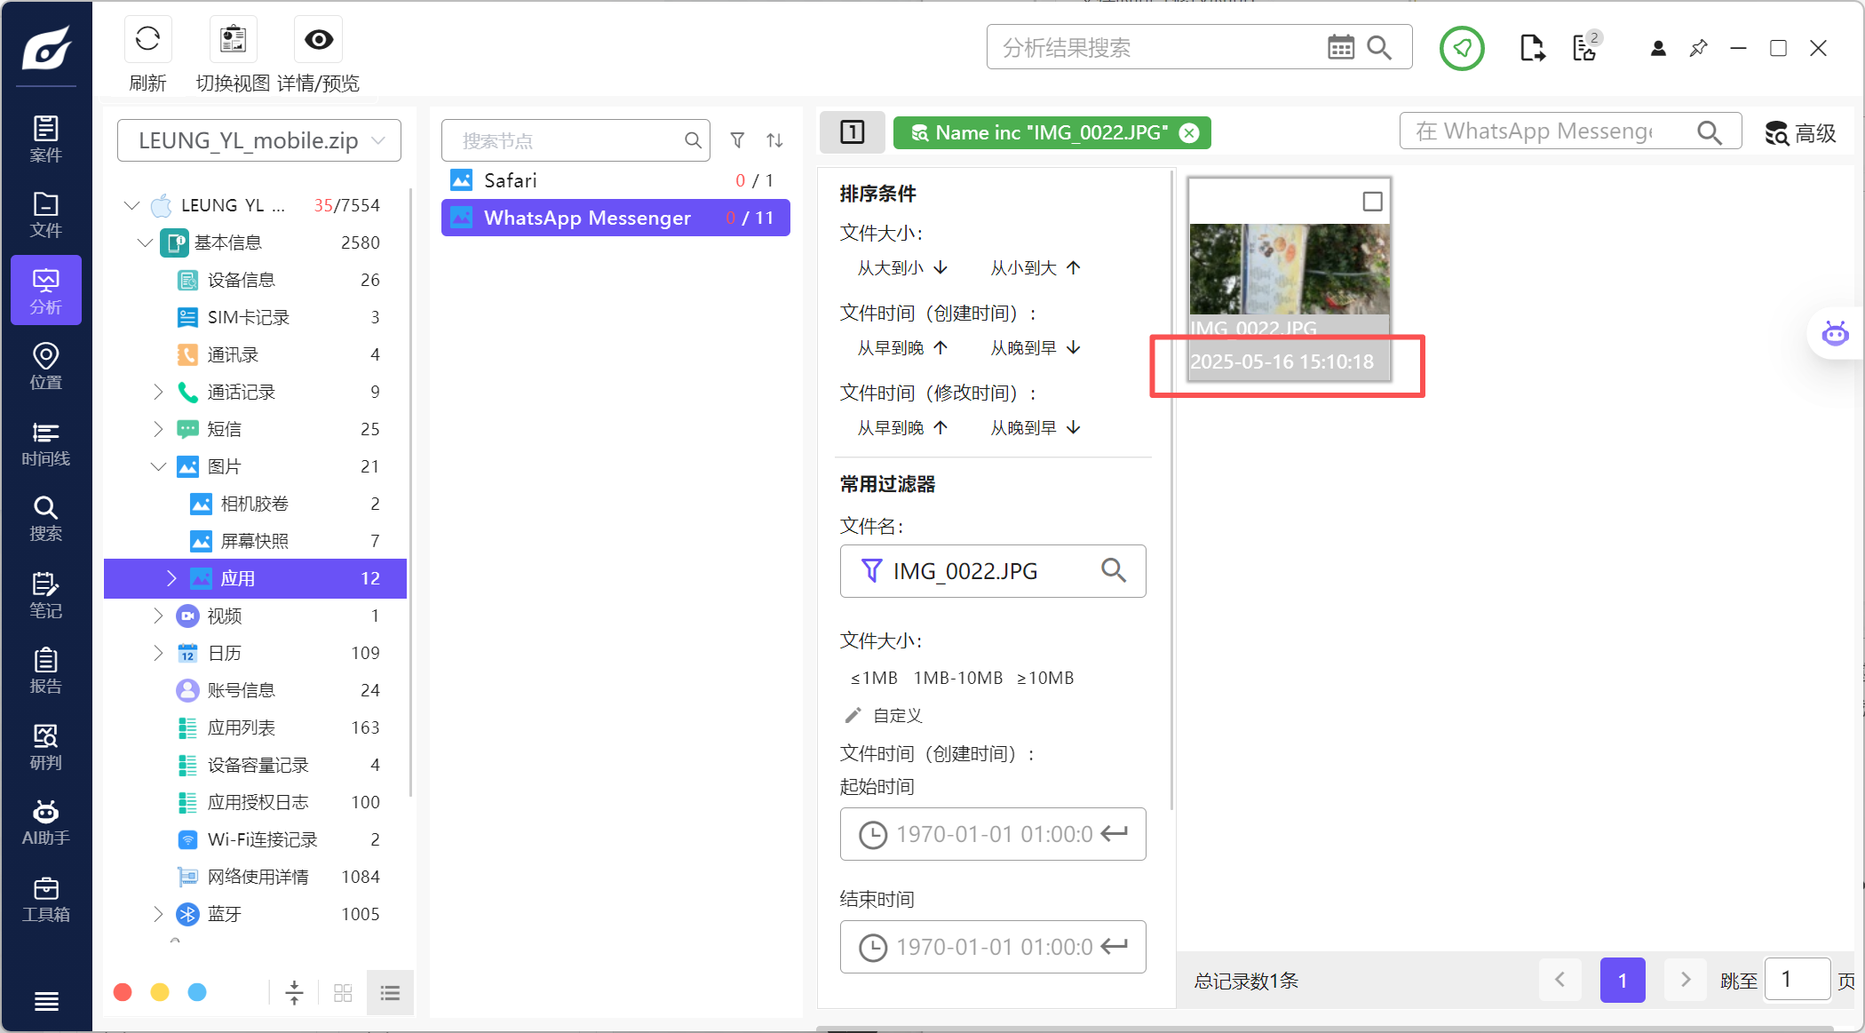Open the Report sidebar section
This screenshot has height=1033, width=1865.
(45, 671)
